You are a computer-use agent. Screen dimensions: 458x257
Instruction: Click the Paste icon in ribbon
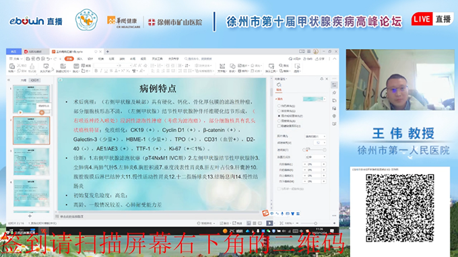click(x=11, y=67)
